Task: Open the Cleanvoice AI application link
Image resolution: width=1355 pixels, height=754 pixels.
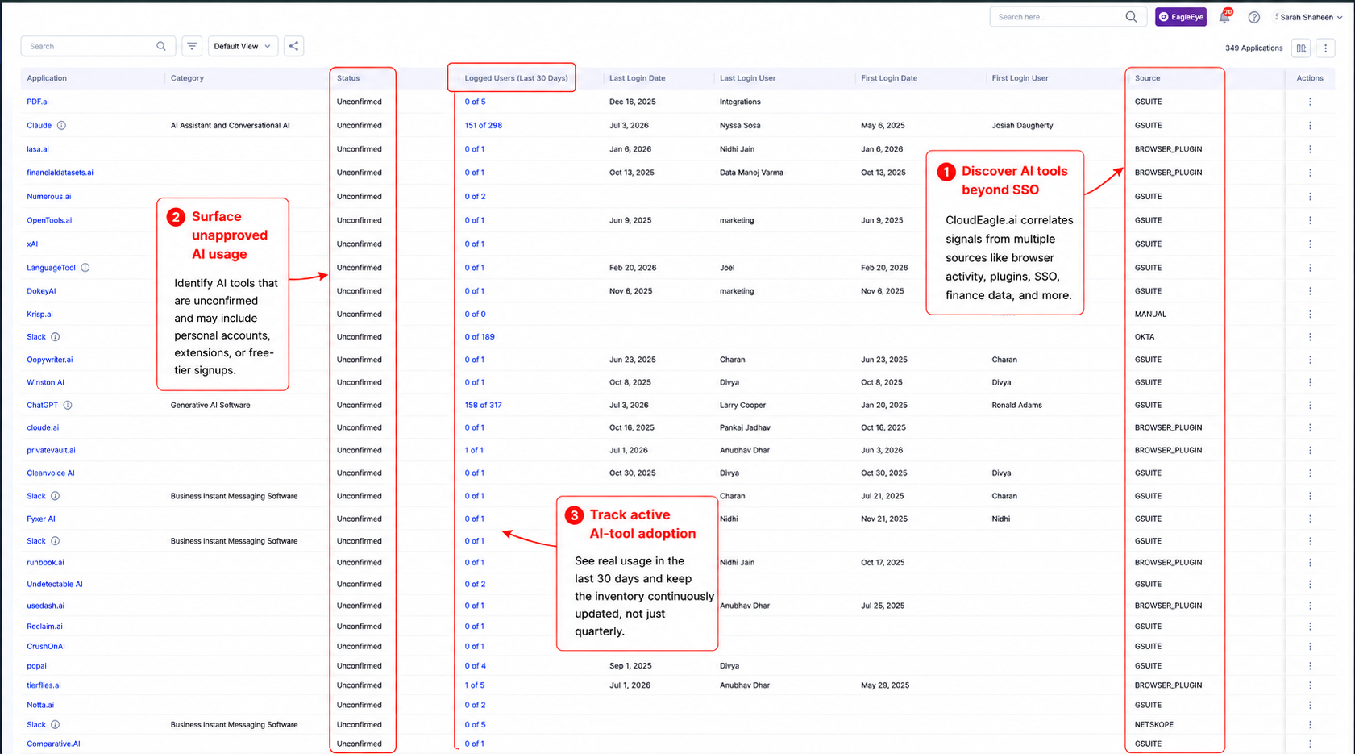Action: coord(50,473)
